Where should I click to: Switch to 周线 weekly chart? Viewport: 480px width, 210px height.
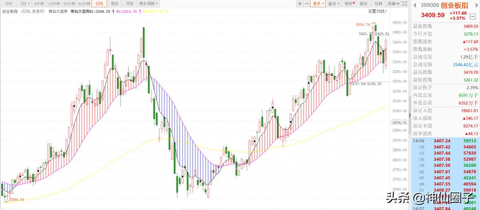coord(114,4)
